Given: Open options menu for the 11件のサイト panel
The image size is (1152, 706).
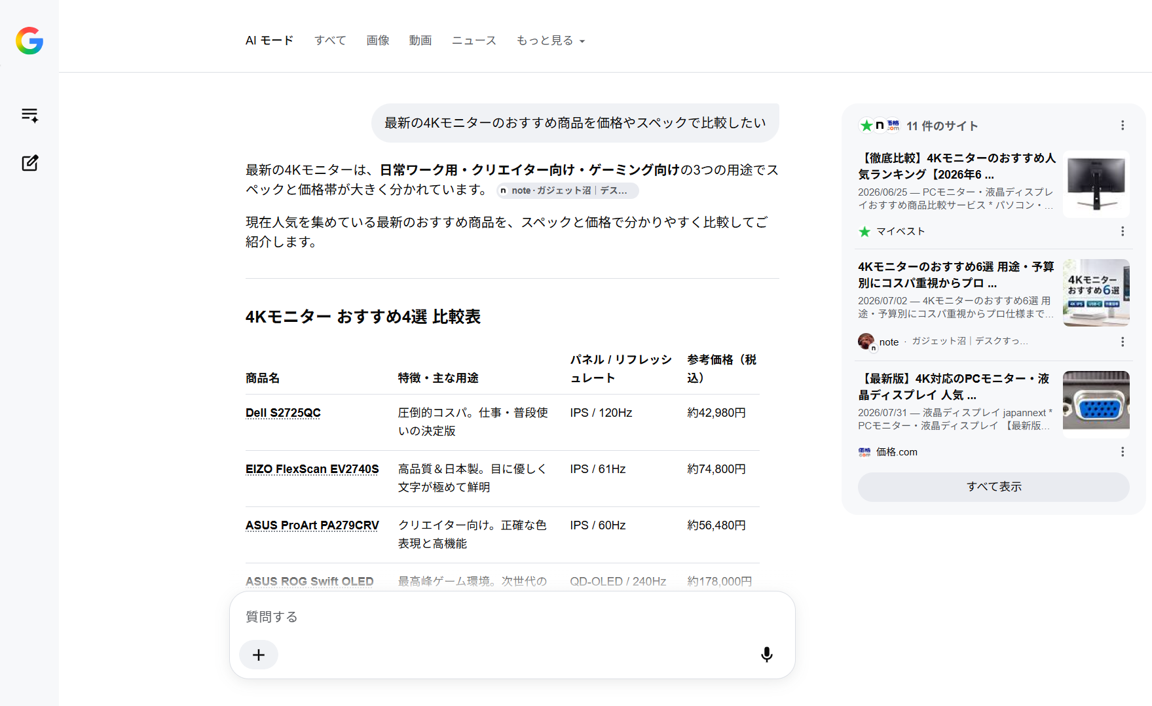Looking at the screenshot, I should tap(1123, 126).
